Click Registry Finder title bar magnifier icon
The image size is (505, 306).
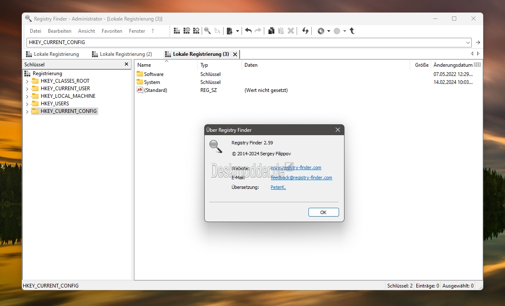(x=28, y=18)
